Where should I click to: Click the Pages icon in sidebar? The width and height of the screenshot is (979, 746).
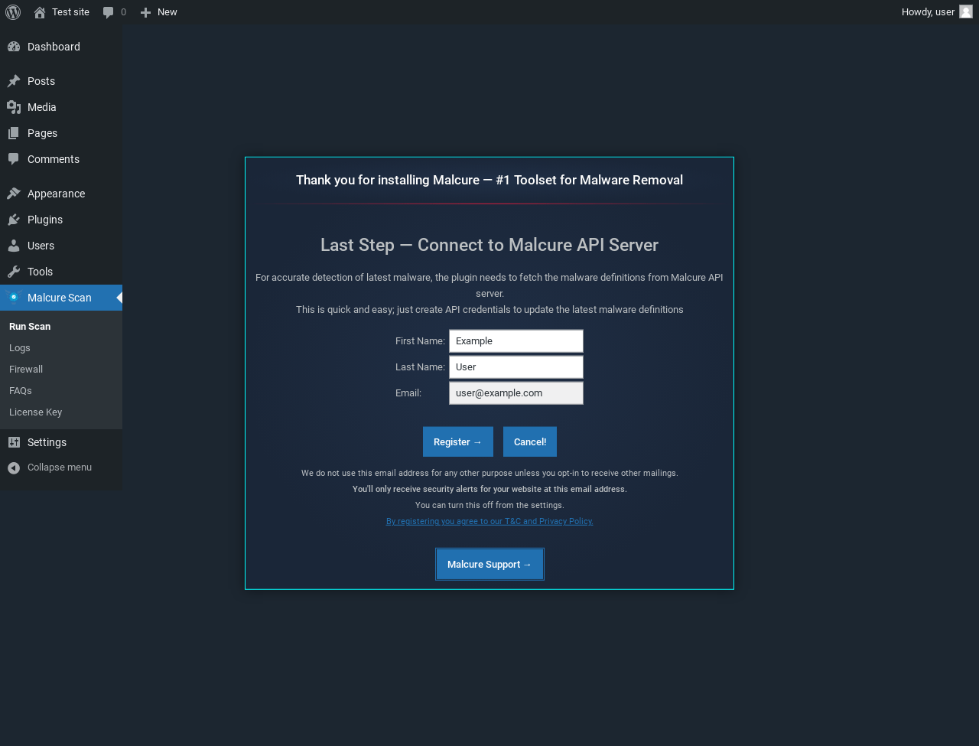(14, 133)
